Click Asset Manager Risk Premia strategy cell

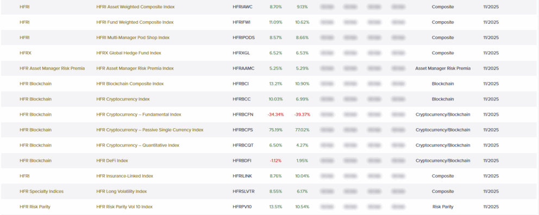[443, 68]
